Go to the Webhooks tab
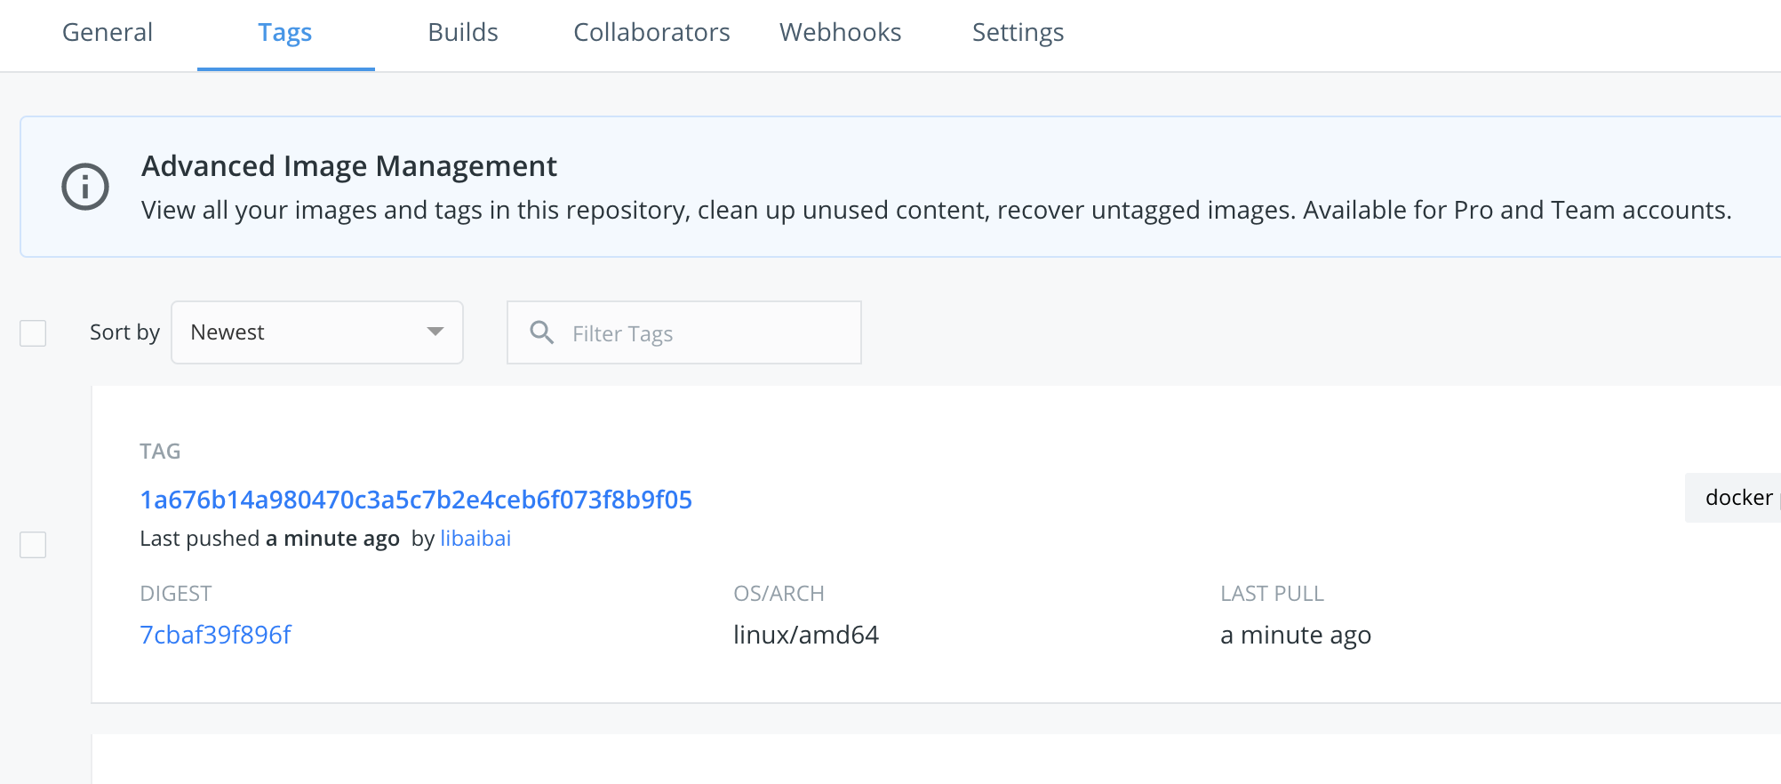1781x784 pixels. (x=841, y=33)
